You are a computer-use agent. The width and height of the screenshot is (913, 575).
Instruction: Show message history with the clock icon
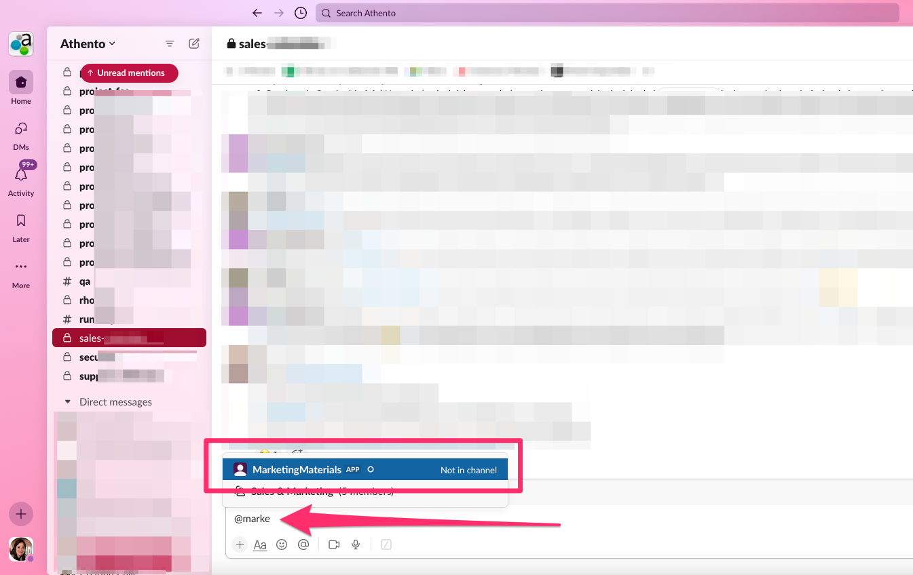(300, 12)
